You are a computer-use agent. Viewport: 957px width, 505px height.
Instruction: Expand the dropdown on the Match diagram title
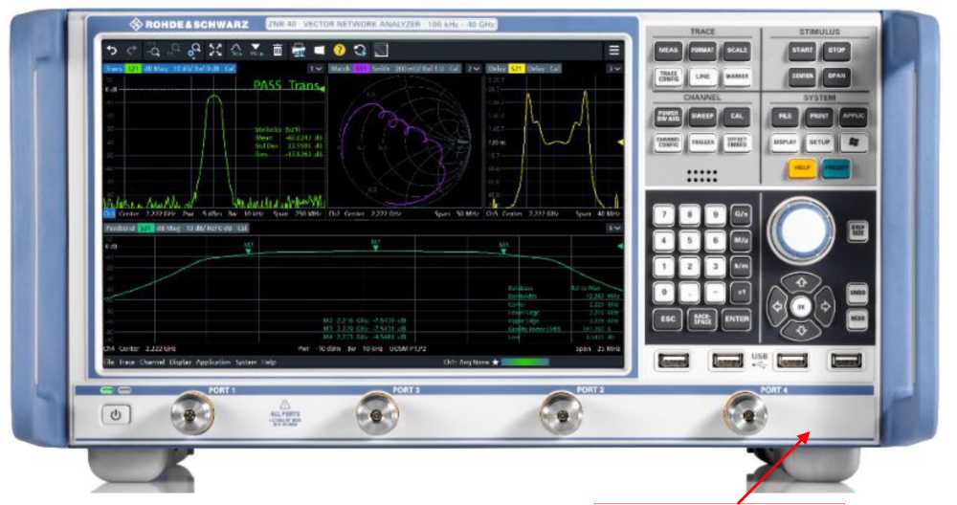pos(474,69)
